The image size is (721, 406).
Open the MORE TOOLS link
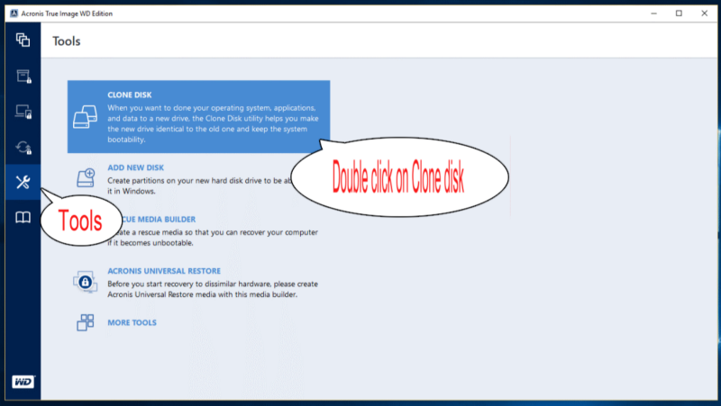coord(132,323)
